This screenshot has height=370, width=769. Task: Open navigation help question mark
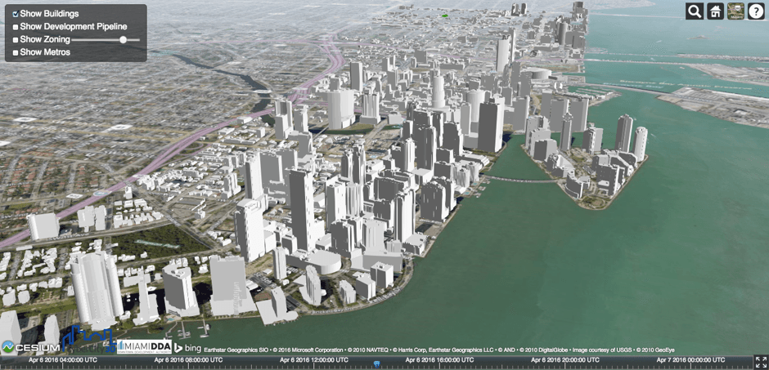click(x=756, y=11)
